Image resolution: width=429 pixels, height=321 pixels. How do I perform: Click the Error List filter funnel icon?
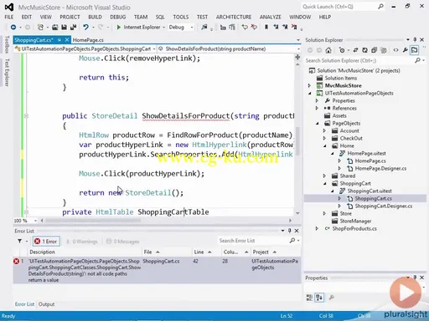click(19, 241)
